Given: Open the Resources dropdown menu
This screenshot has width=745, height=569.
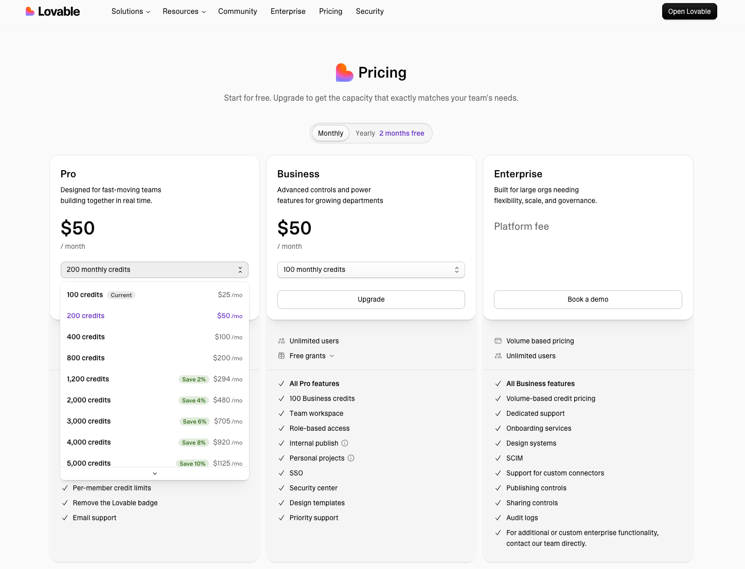Looking at the screenshot, I should [184, 11].
